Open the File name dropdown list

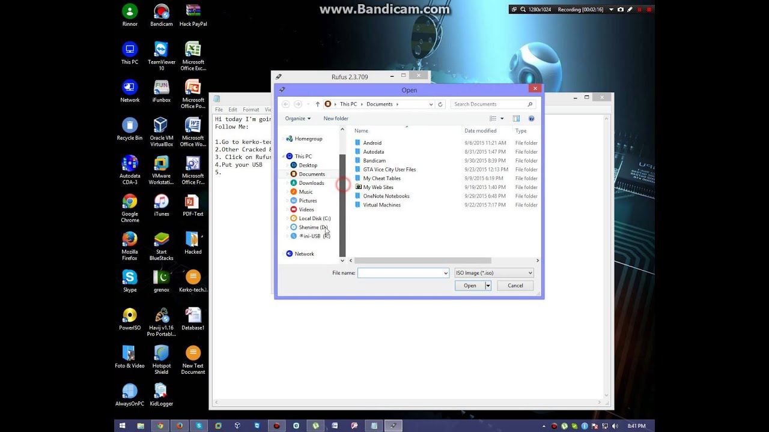tap(446, 273)
